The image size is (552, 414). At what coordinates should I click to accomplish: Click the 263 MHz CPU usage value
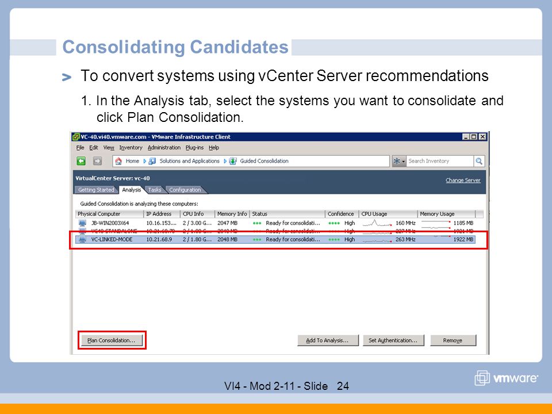[405, 239]
